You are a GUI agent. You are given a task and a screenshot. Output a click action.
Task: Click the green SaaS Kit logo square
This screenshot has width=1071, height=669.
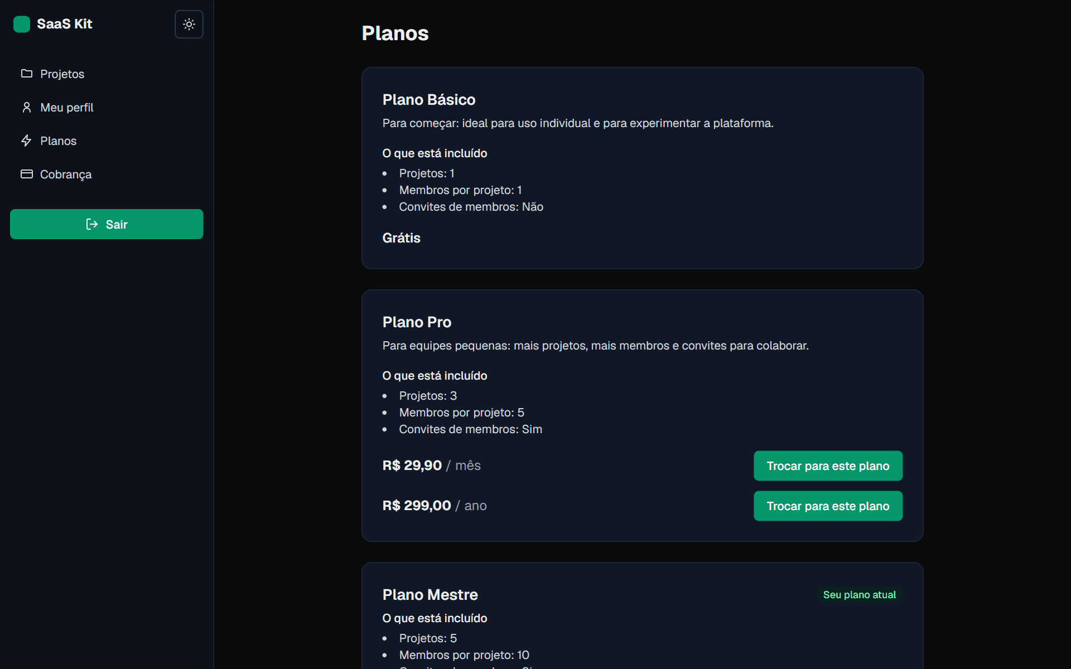point(22,25)
